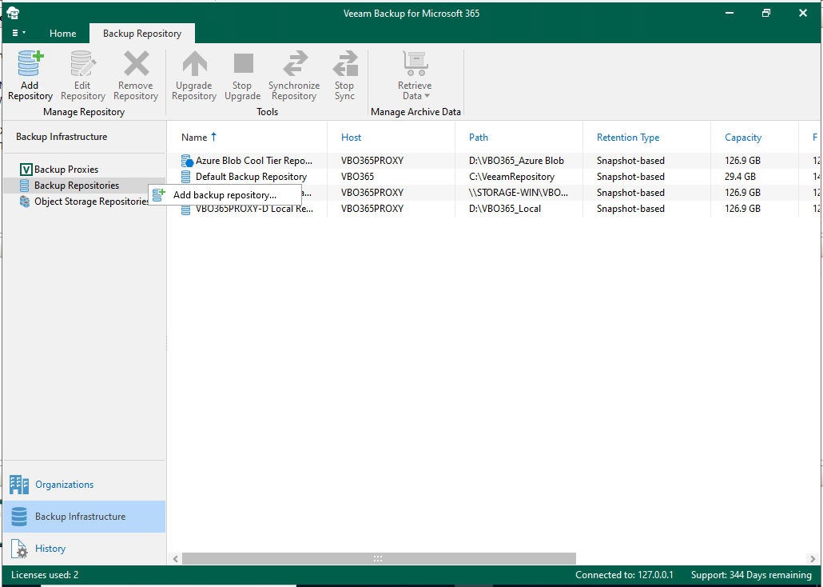The image size is (823, 587).
Task: Click the D:\VBO365_Local path cell
Action: pos(505,209)
